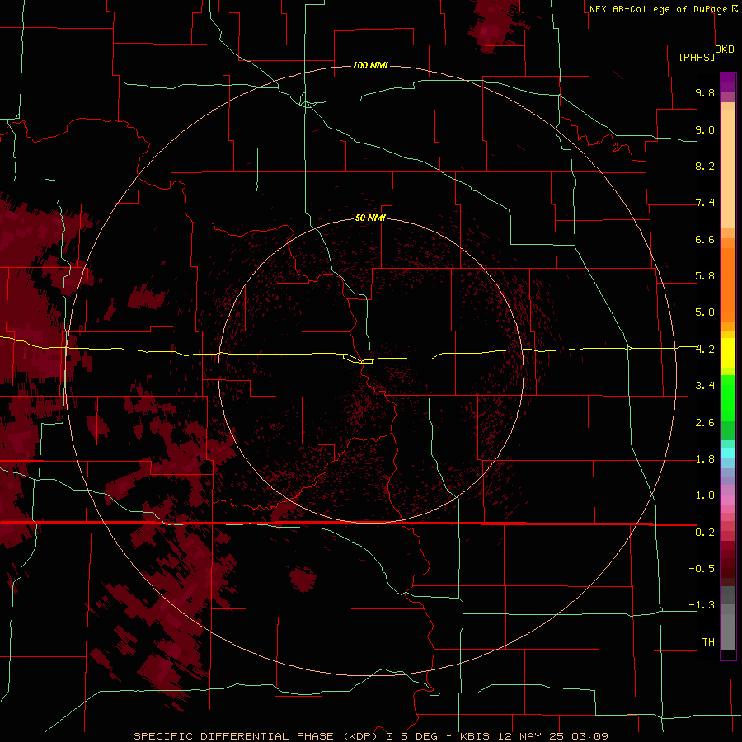Select the 3.4 scale value
742x742 pixels.
coord(705,386)
